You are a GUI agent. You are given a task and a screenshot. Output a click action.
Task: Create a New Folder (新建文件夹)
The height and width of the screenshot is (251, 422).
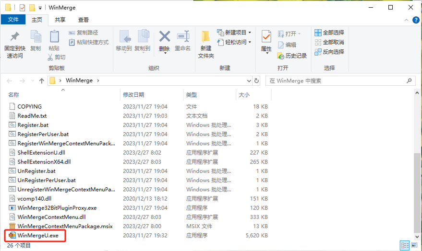pyautogui.click(x=206, y=44)
